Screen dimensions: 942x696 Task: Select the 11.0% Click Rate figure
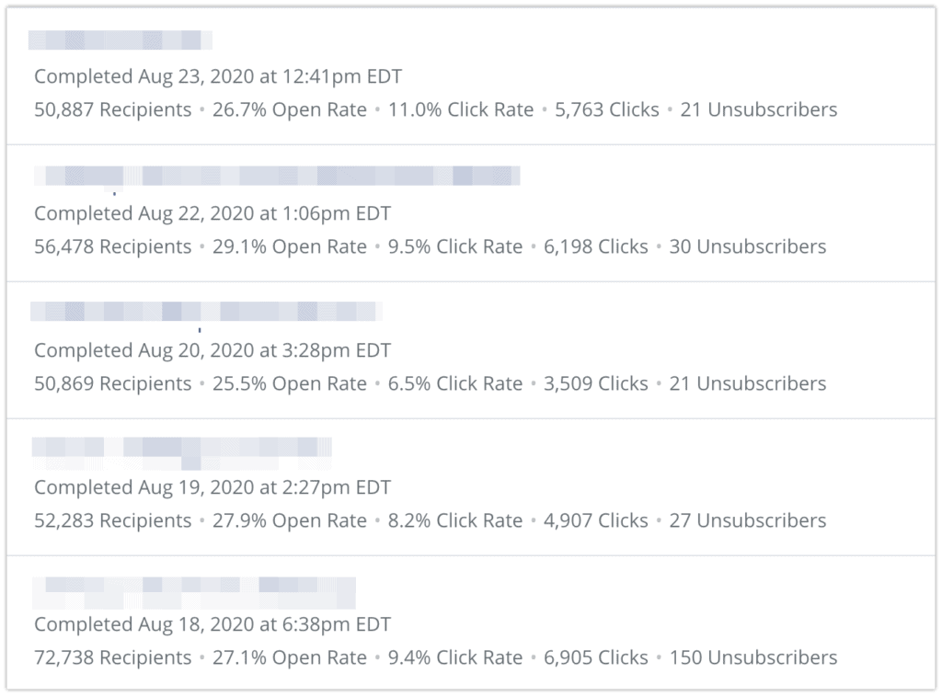[460, 110]
